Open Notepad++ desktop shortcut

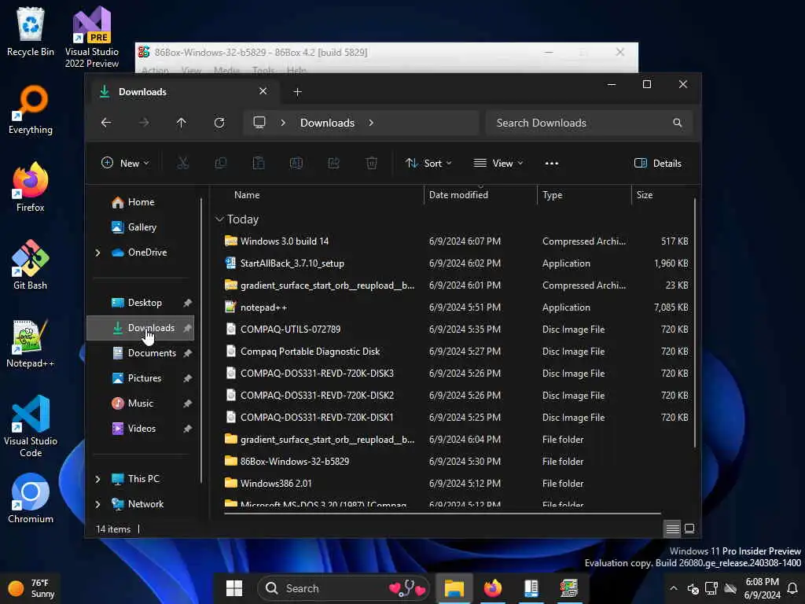pyautogui.click(x=31, y=343)
